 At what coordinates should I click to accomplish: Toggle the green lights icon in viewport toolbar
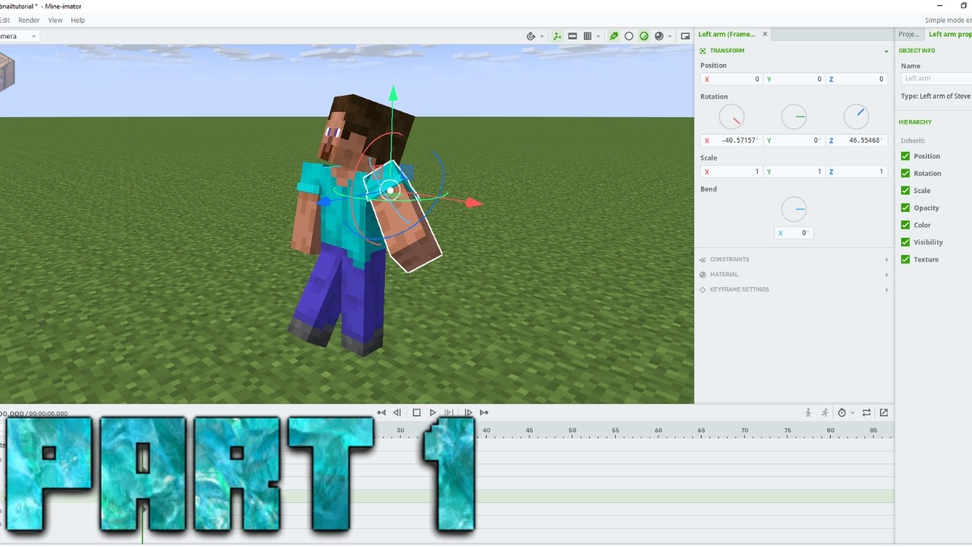click(x=614, y=36)
